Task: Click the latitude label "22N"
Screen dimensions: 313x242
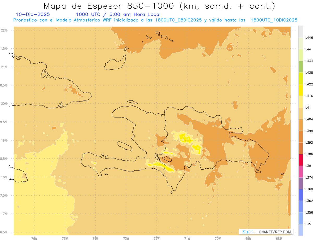Action: point(4,30)
